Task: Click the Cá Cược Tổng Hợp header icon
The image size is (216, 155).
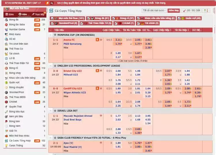Action: click(51, 11)
